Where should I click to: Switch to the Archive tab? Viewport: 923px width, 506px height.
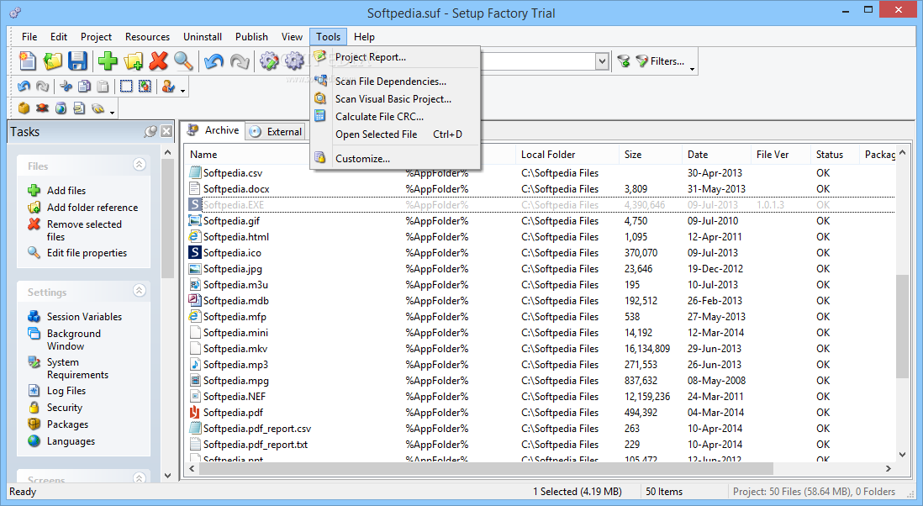[x=213, y=130]
